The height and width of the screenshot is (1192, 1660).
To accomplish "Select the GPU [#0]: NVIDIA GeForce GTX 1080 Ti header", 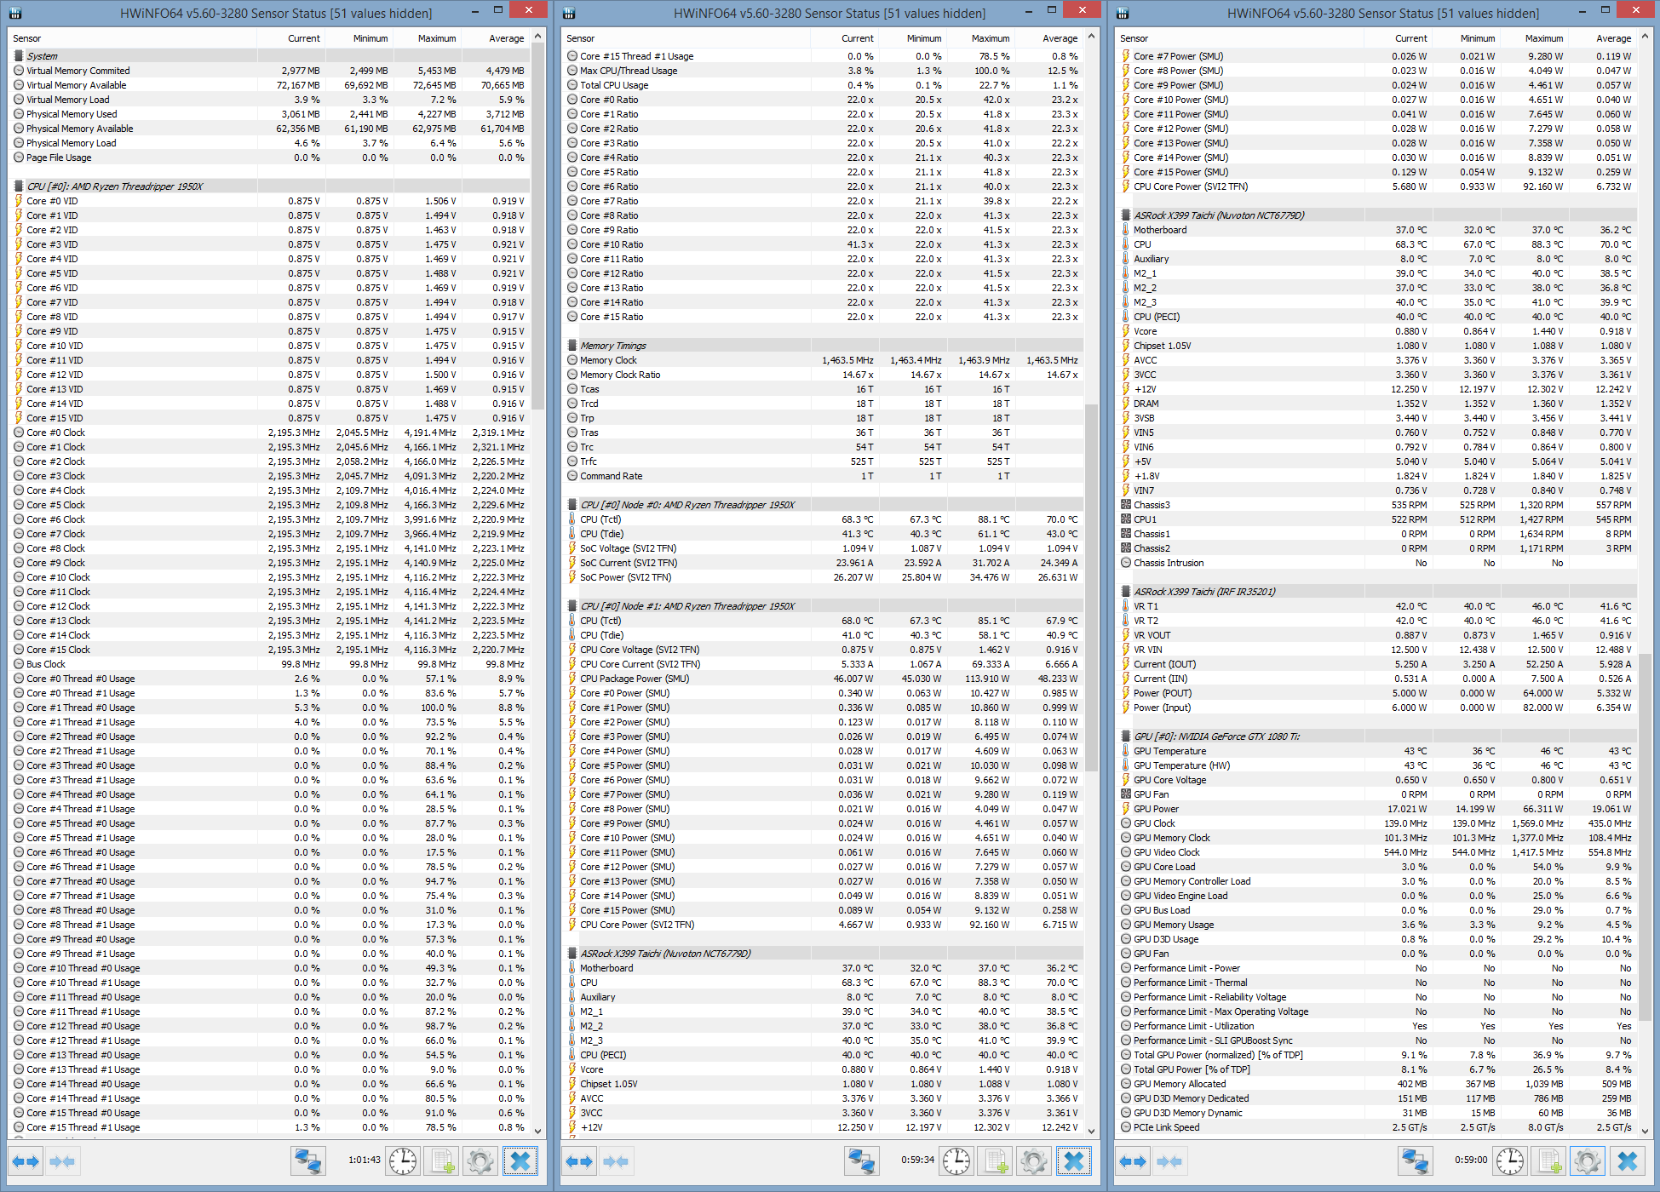I will (1379, 736).
